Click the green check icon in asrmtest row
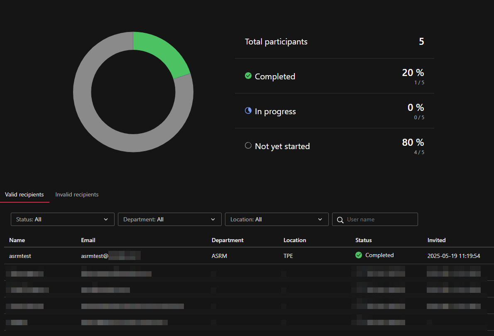Viewport: 494px width, 336px height. coord(359,255)
